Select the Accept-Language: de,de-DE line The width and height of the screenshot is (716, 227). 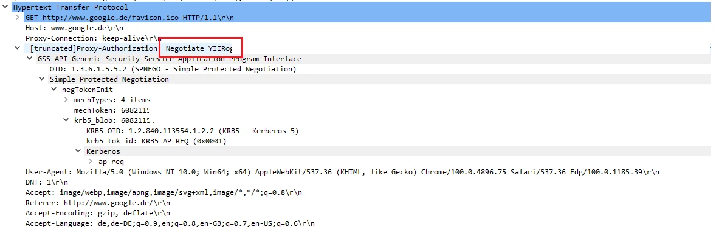click(x=170, y=223)
